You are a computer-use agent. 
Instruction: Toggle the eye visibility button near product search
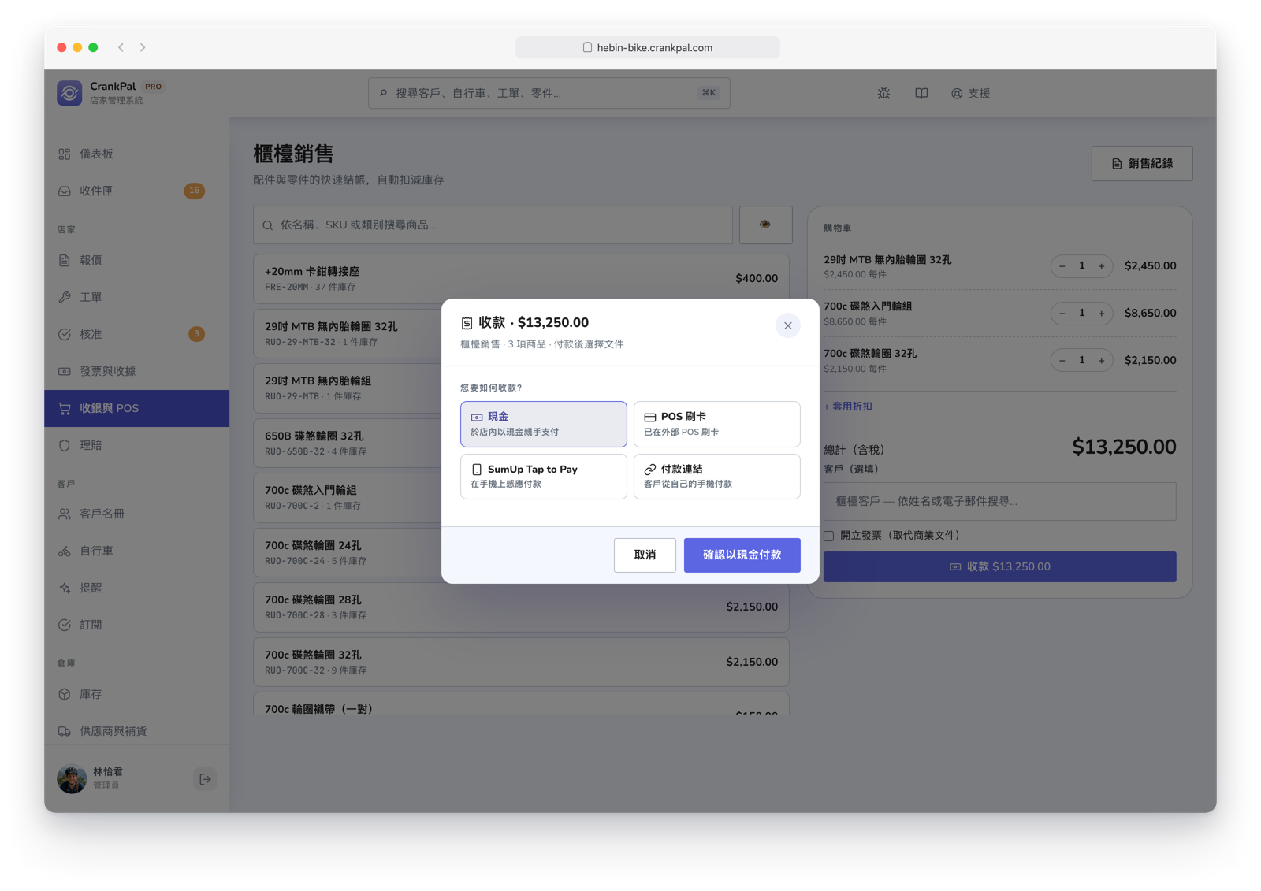click(x=765, y=225)
